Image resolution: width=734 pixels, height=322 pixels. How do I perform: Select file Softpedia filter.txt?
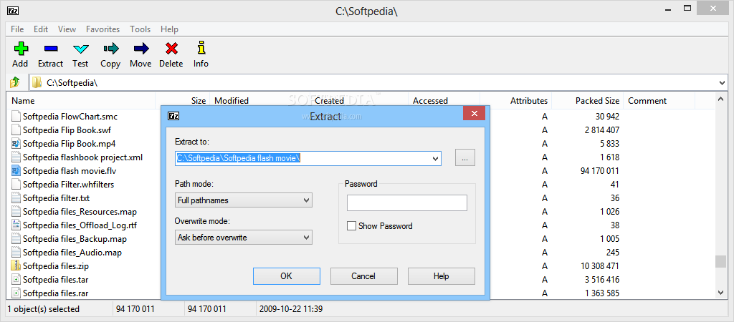pos(56,197)
